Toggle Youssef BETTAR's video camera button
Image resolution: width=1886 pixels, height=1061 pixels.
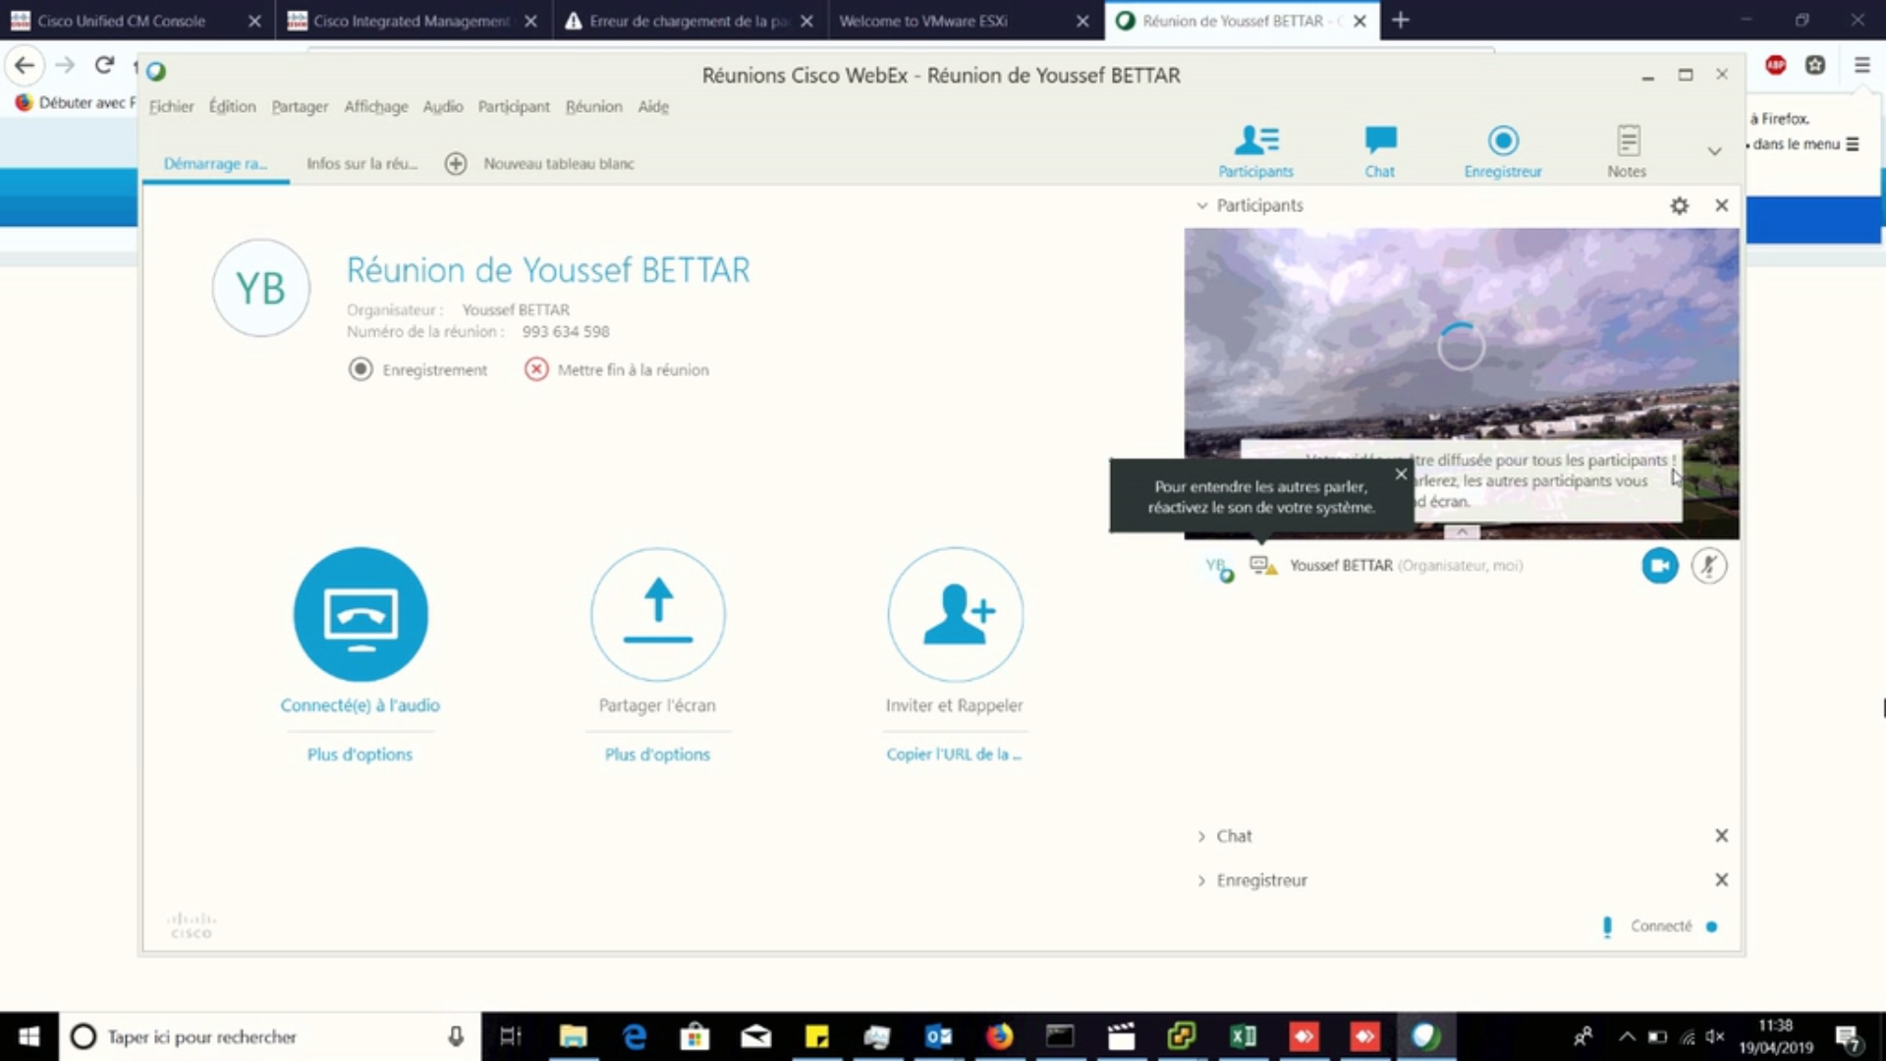(1659, 566)
